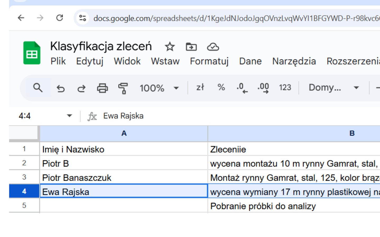Click the search menus magnifier icon

(x=38, y=88)
